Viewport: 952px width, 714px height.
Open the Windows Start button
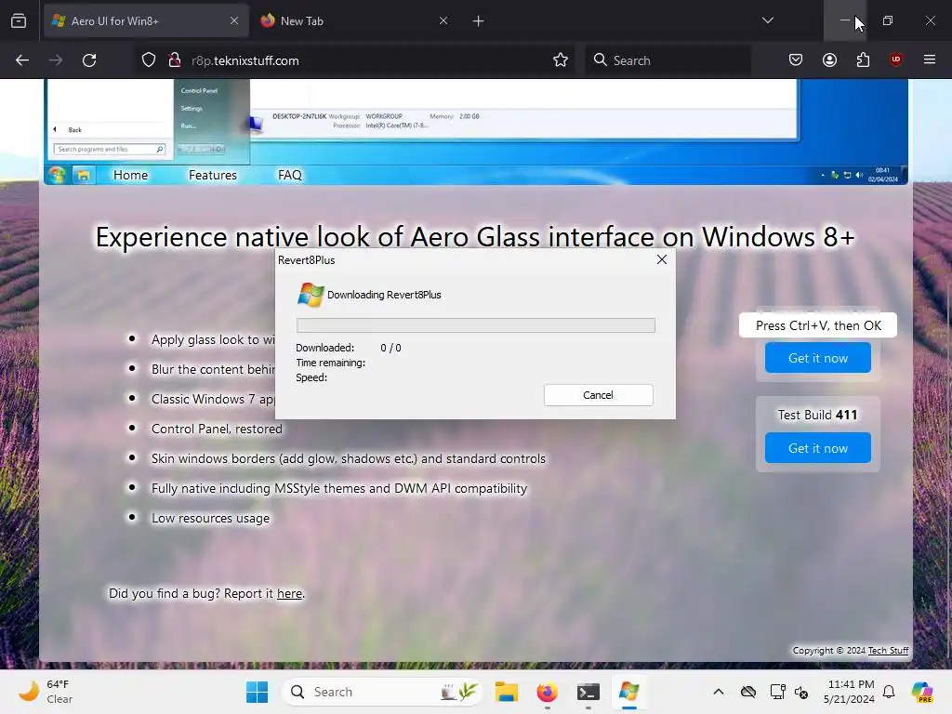257,692
